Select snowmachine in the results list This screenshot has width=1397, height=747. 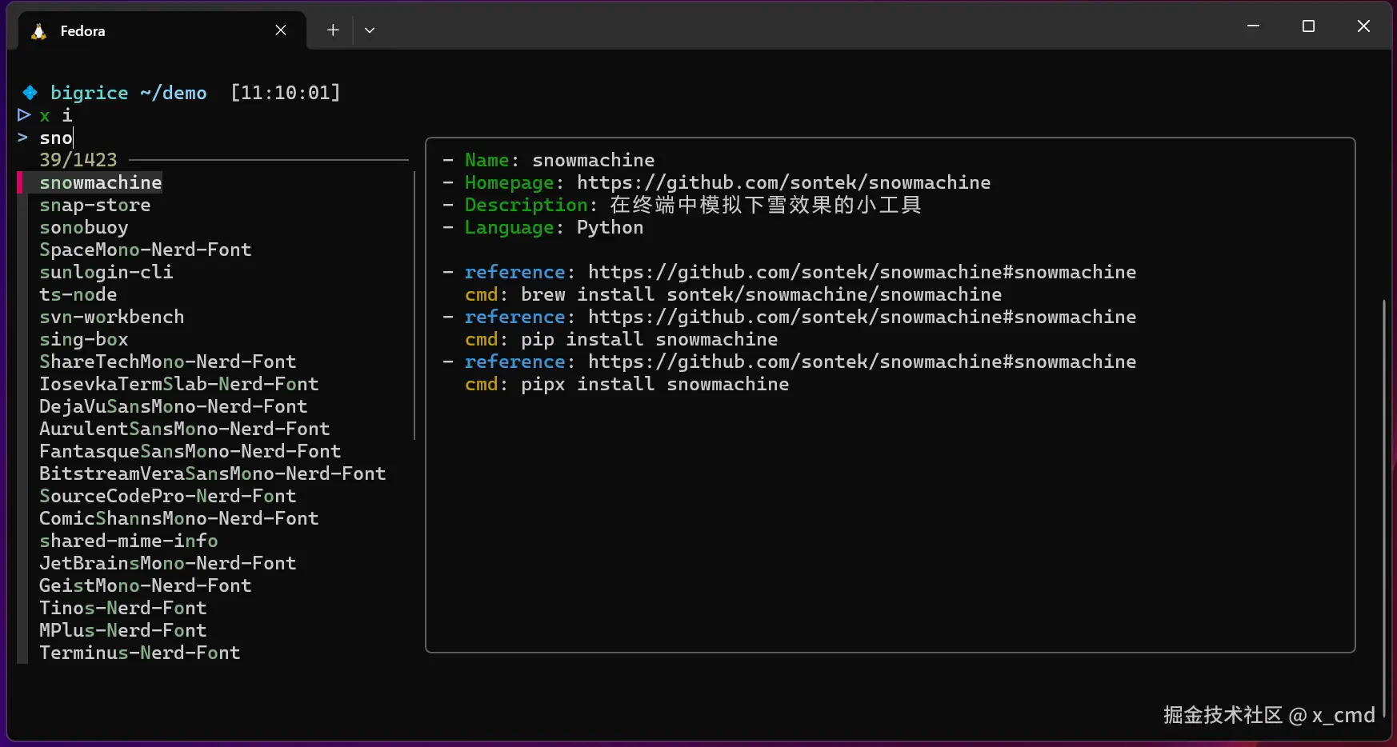pyautogui.click(x=101, y=183)
